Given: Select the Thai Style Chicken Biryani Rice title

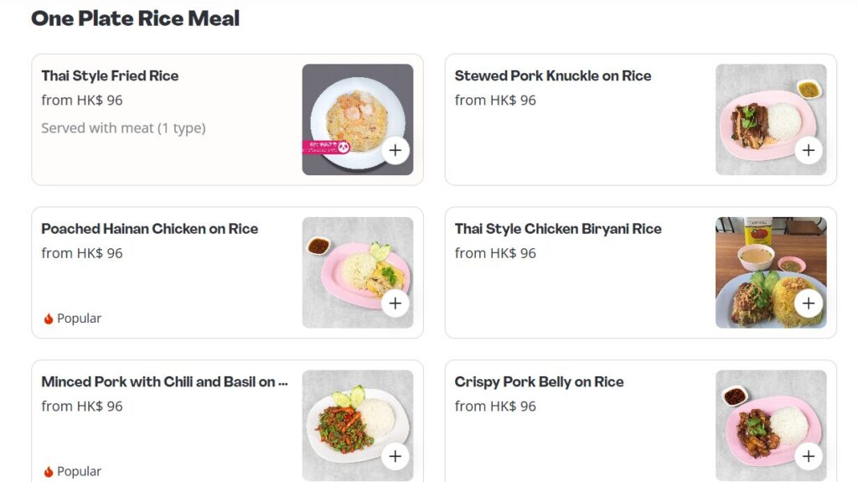Looking at the screenshot, I should [x=558, y=228].
